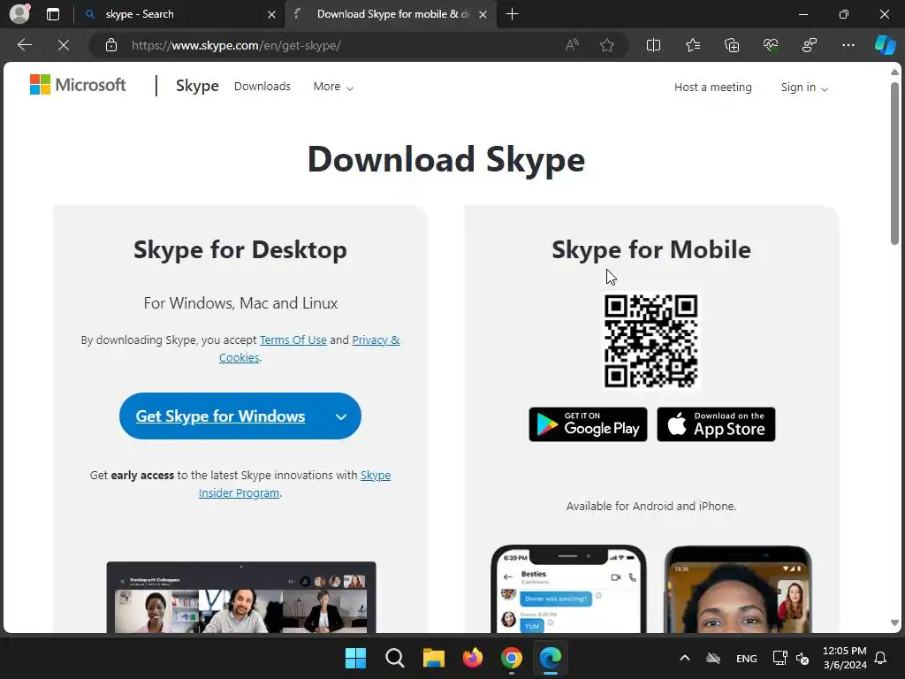The height and width of the screenshot is (679, 905).
Task: Open Collections panel
Action: [x=731, y=45]
